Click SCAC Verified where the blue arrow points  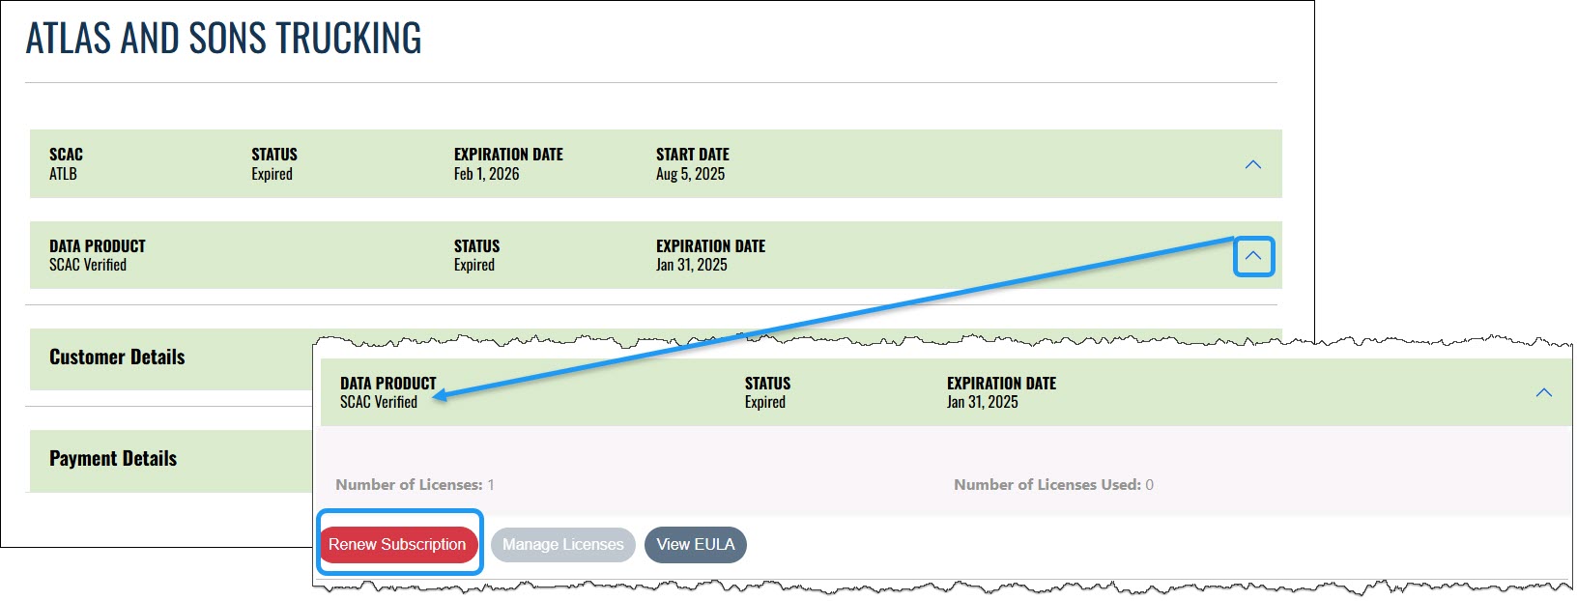379,403
